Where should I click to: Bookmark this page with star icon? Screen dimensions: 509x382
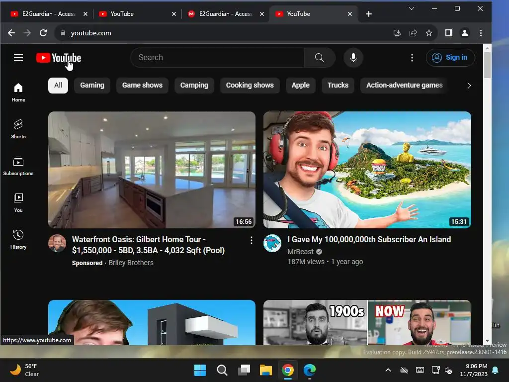coord(429,33)
